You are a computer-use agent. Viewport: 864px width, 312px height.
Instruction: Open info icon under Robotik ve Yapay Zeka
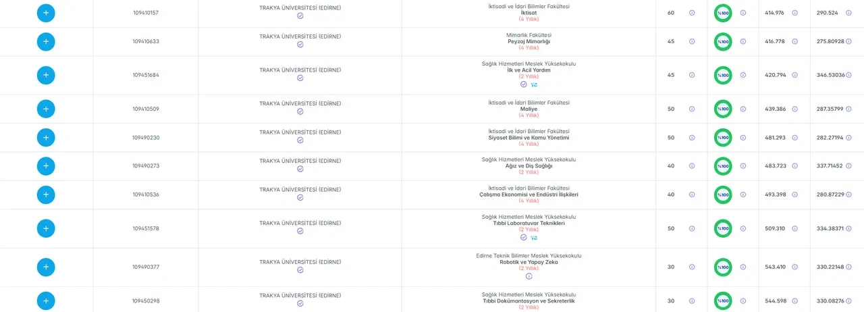(x=529, y=276)
